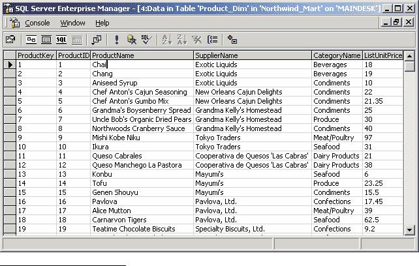Click the ListUnitPrice column header
419x266 pixels.
383,55
